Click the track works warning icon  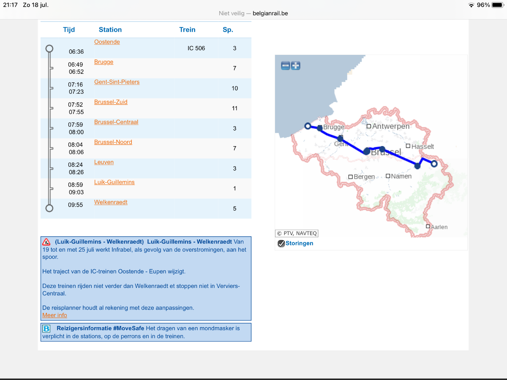(x=46, y=242)
